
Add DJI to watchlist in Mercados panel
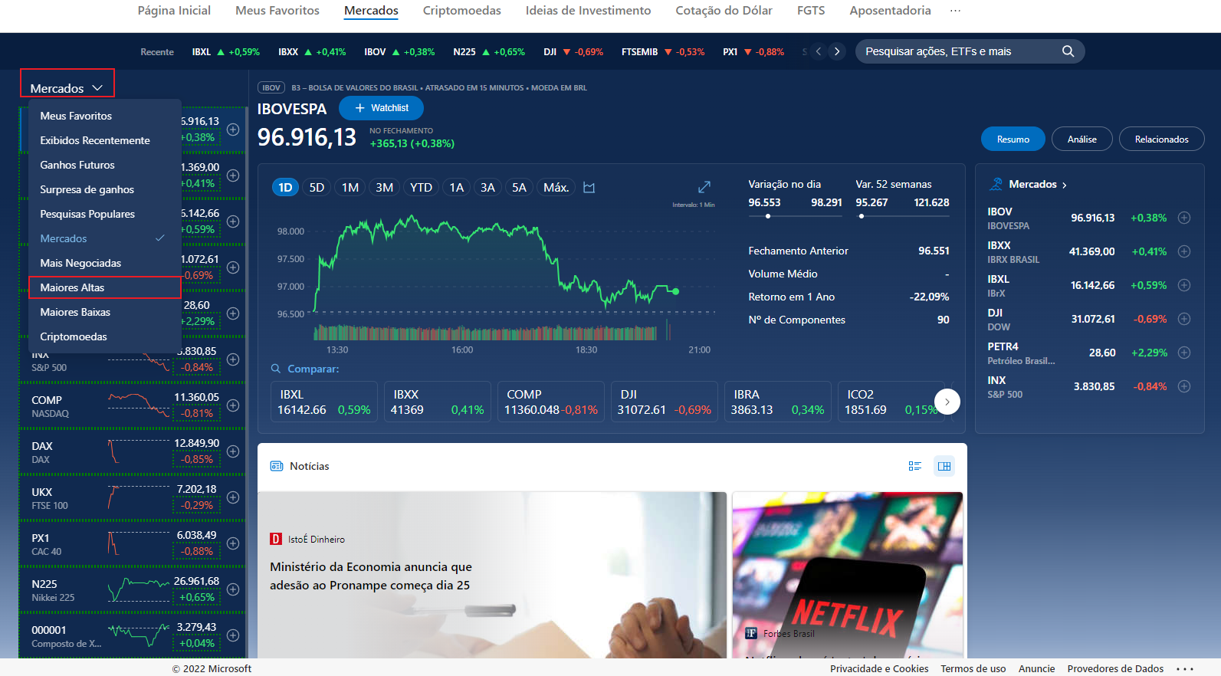pyautogui.click(x=1184, y=319)
